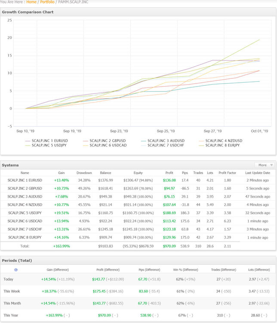This screenshot has width=277, height=323.
Task: Open SCALP.INC 1 EURUSD system row name
Action: (25, 180)
